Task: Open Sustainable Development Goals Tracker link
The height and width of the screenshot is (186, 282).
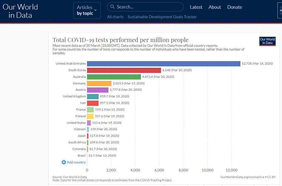Action: (x=162, y=17)
